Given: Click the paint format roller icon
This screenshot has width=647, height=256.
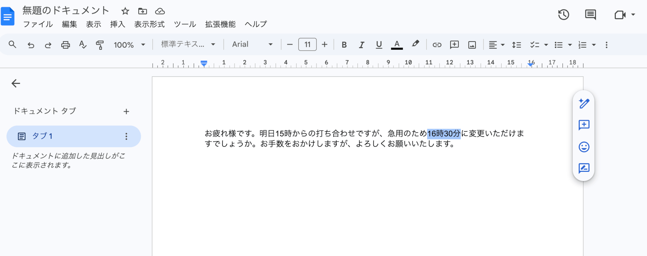Looking at the screenshot, I should [100, 45].
